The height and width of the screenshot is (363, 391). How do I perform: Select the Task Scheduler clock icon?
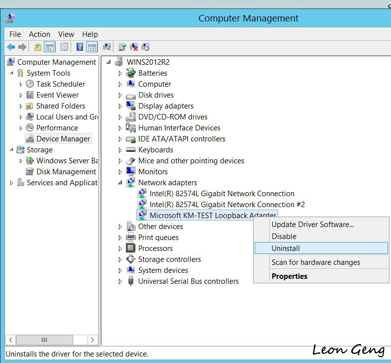pyautogui.click(x=30, y=84)
